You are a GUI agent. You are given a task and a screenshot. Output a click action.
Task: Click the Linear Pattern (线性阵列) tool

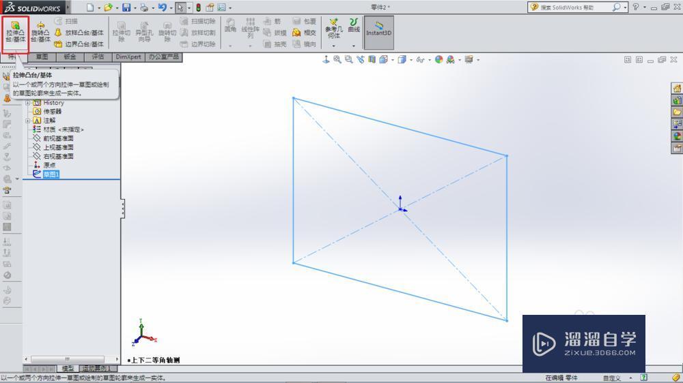pyautogui.click(x=251, y=28)
